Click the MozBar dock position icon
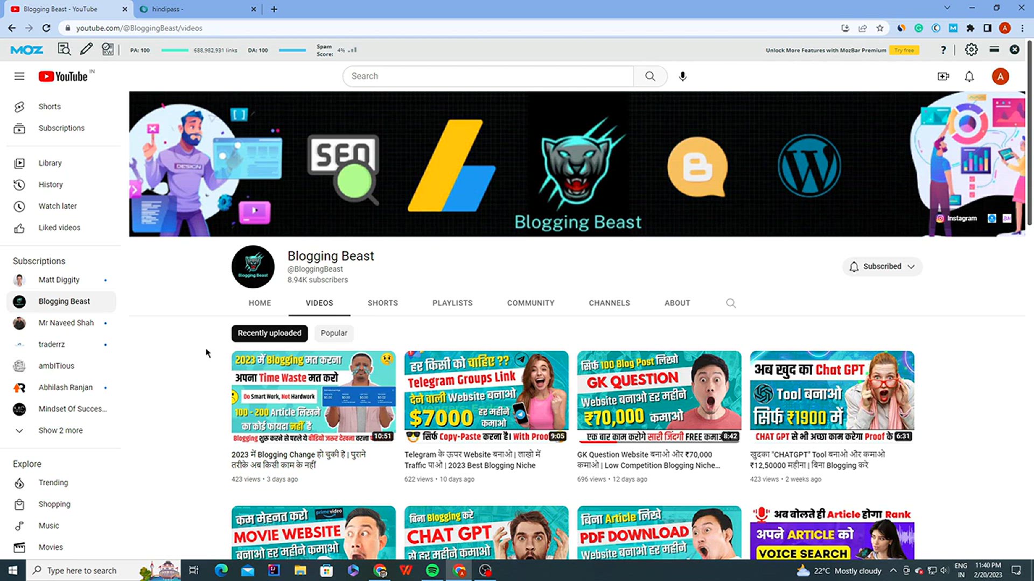Screen dimensions: 1034x581 [x=994, y=49]
